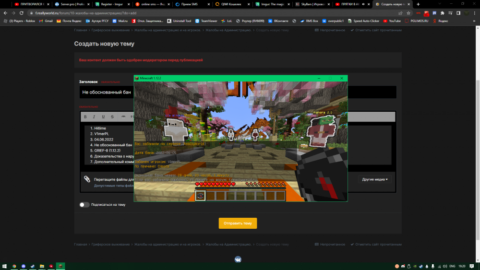480x270 pixels.
Task: Open File Explorer from the taskbar
Action: point(42,266)
